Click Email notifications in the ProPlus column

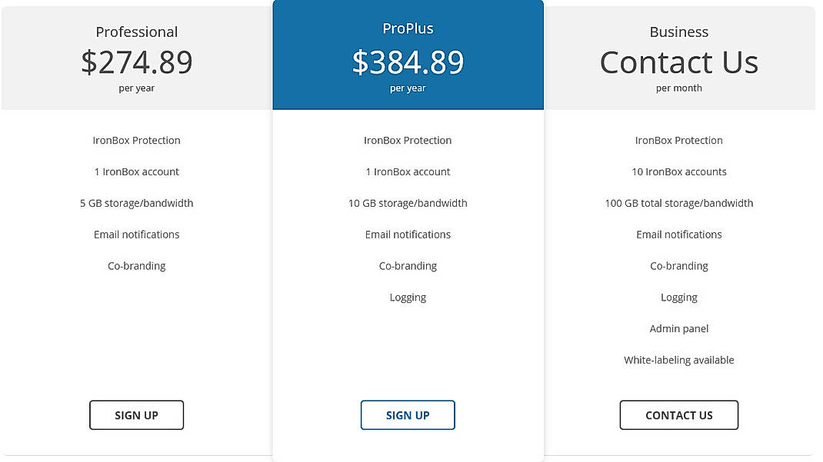click(x=408, y=234)
